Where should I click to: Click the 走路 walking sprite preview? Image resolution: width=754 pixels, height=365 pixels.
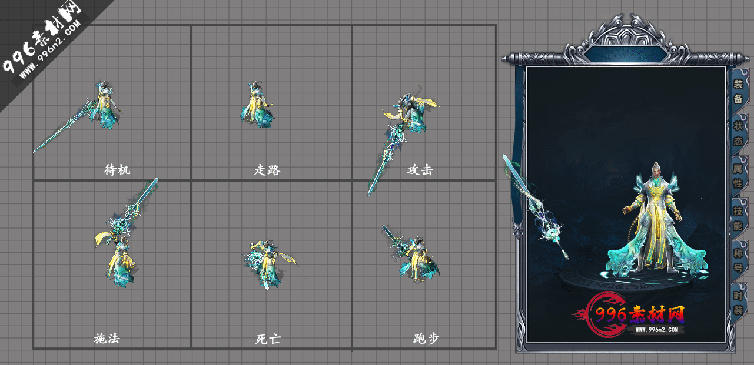pyautogui.click(x=257, y=105)
